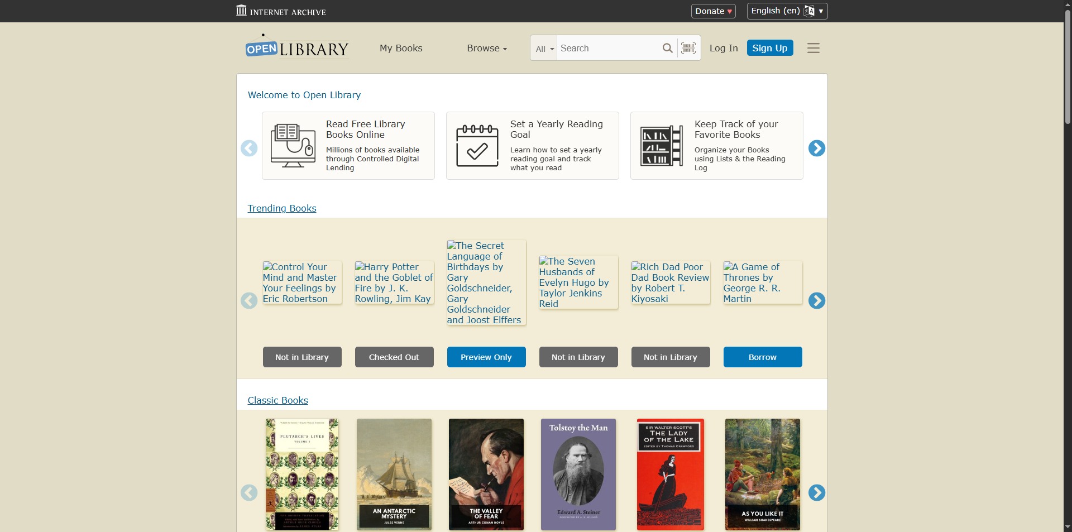Click the Read Free Library Books computer icon
The width and height of the screenshot is (1072, 532).
293,146
